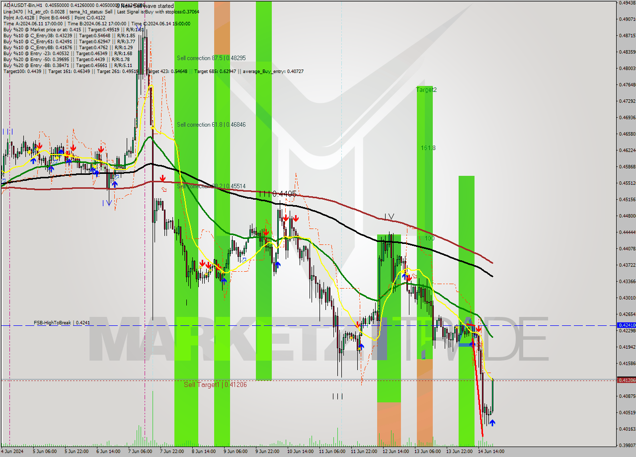The image size is (636, 457).
Task: Click the Sell correction 38.2 label at 0.45514
Action: 211,186
